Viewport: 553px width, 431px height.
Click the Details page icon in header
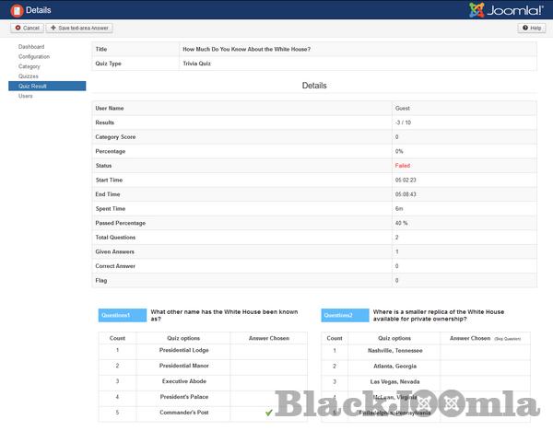pyautogui.click(x=15, y=10)
